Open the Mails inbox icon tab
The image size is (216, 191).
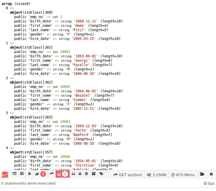[73, 174]
